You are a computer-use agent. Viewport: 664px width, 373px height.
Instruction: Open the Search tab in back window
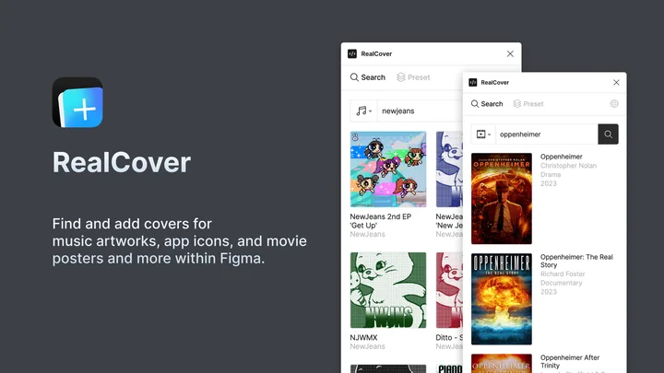(x=368, y=77)
